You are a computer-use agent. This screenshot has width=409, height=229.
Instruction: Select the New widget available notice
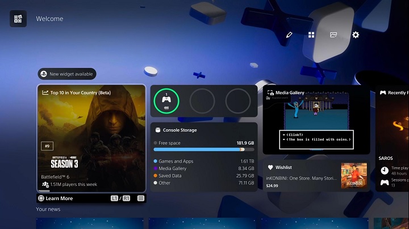[67, 74]
